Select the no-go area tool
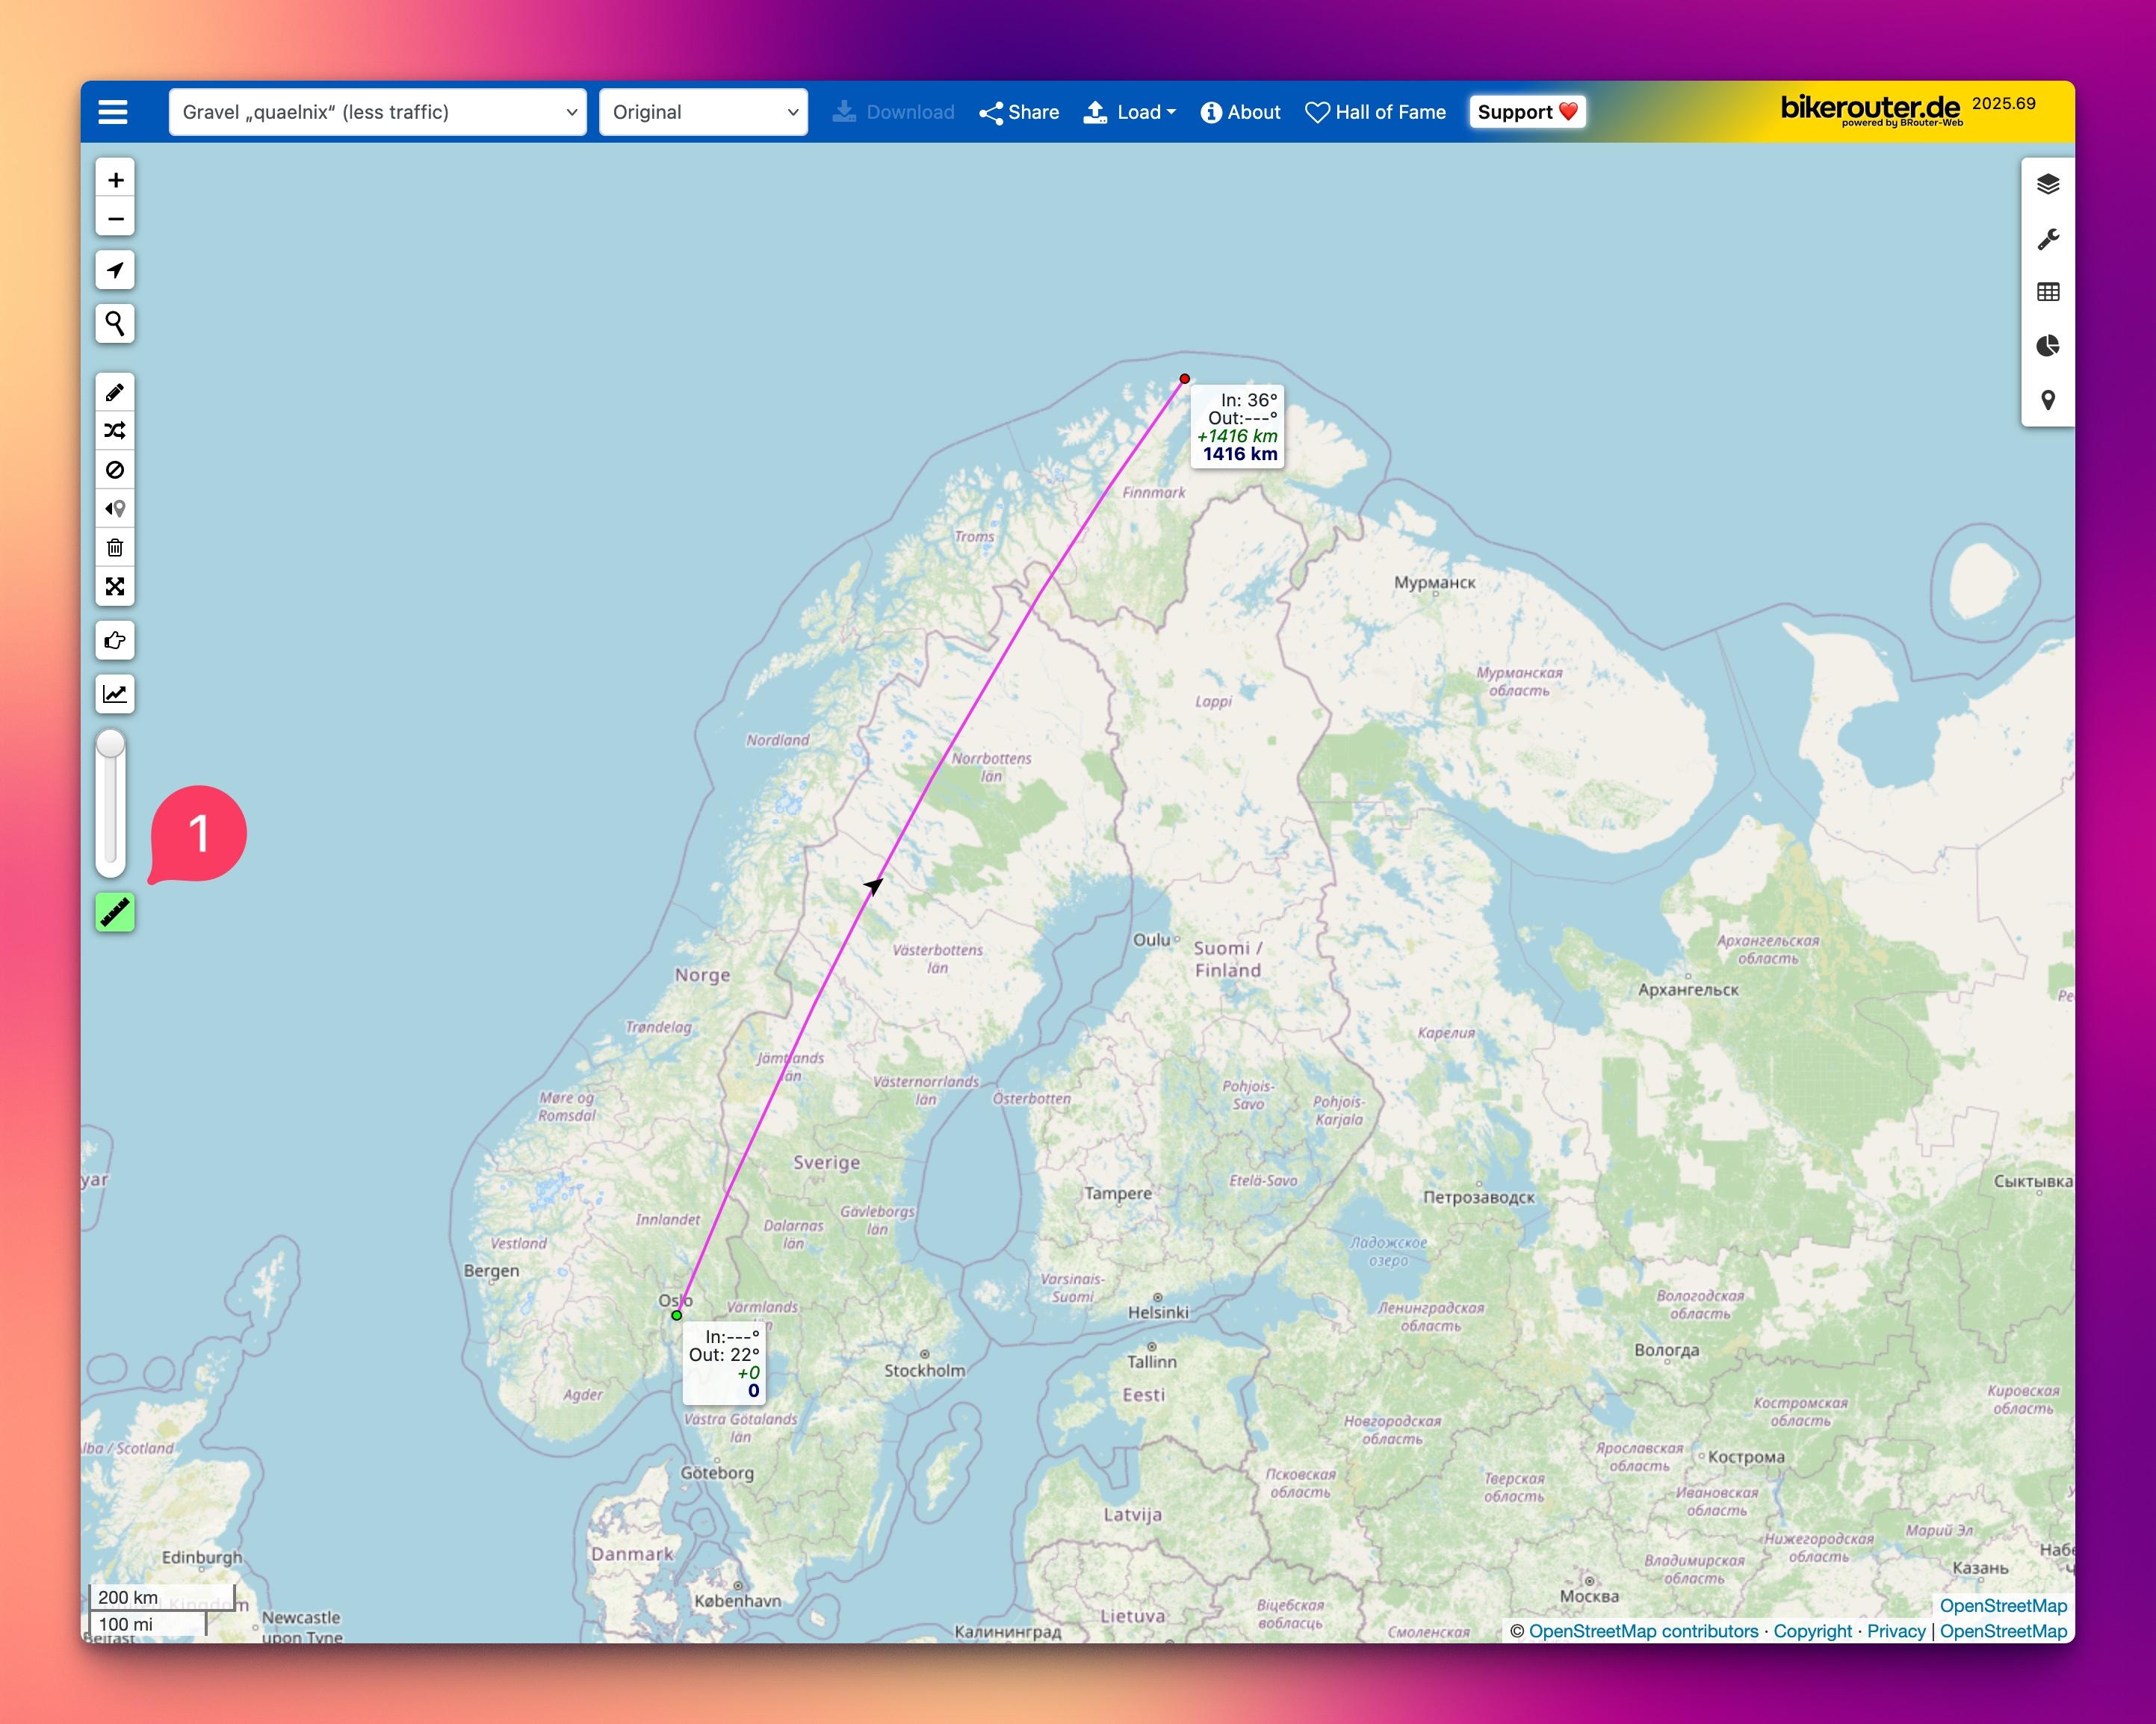The image size is (2156, 1724). click(x=115, y=470)
